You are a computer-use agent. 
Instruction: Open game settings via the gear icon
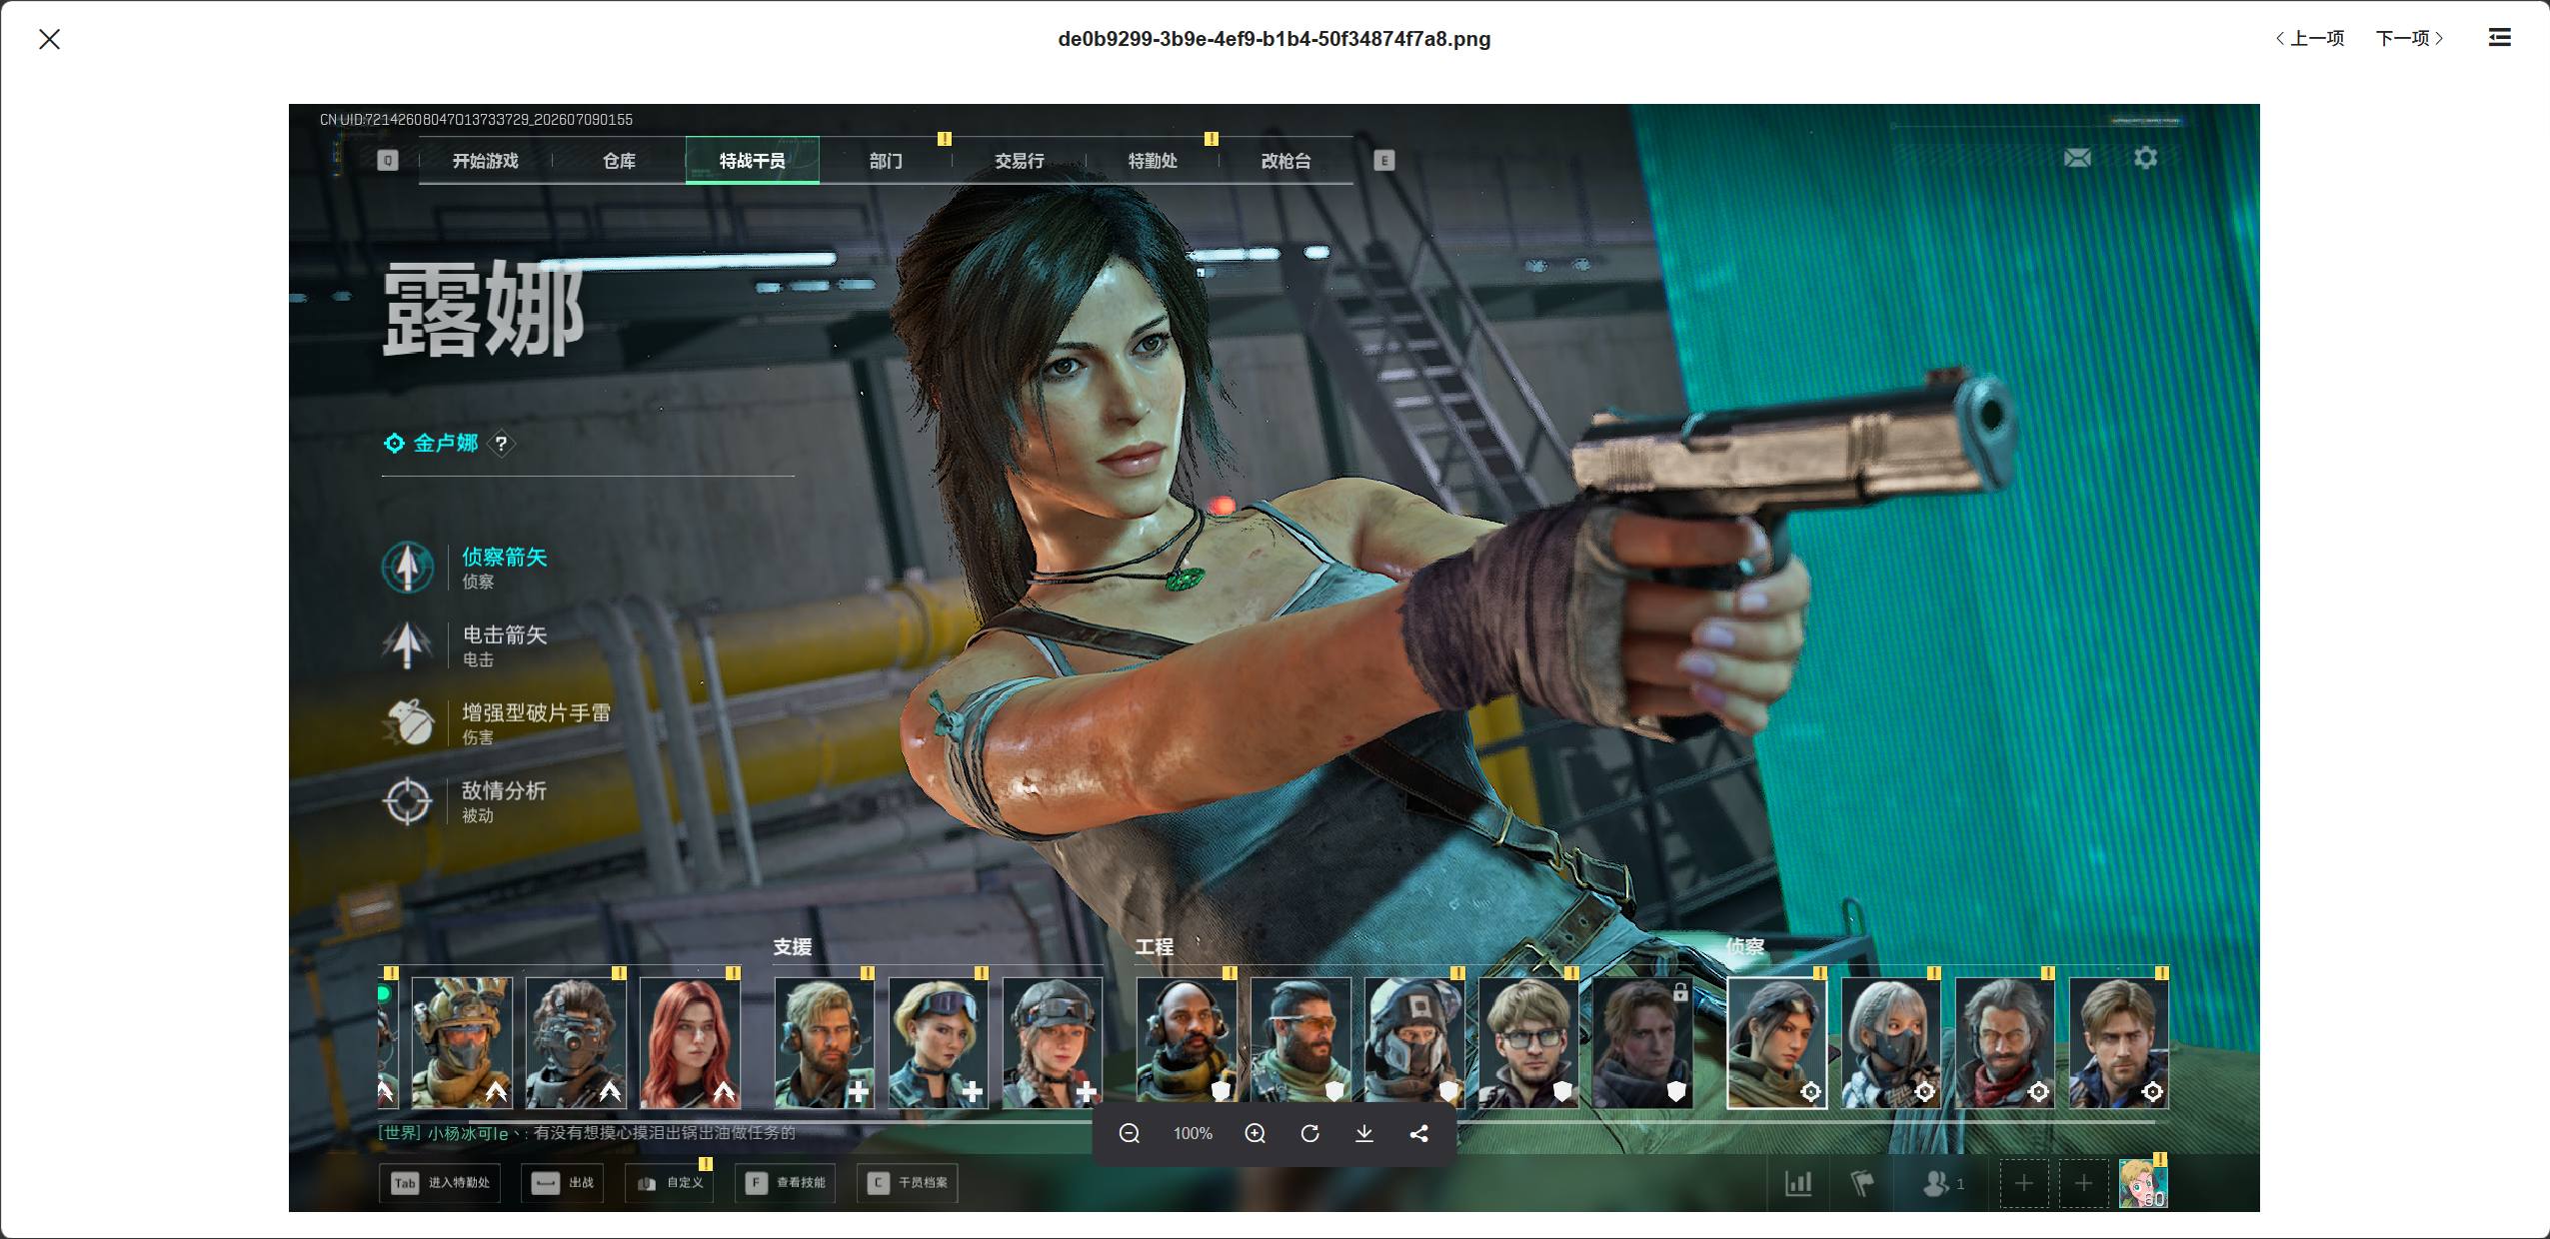[2145, 158]
